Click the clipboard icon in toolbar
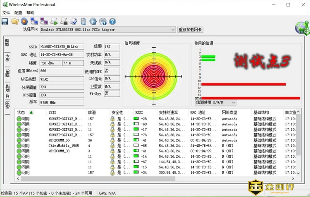This screenshot has width=310, height=197. [x=83, y=21]
